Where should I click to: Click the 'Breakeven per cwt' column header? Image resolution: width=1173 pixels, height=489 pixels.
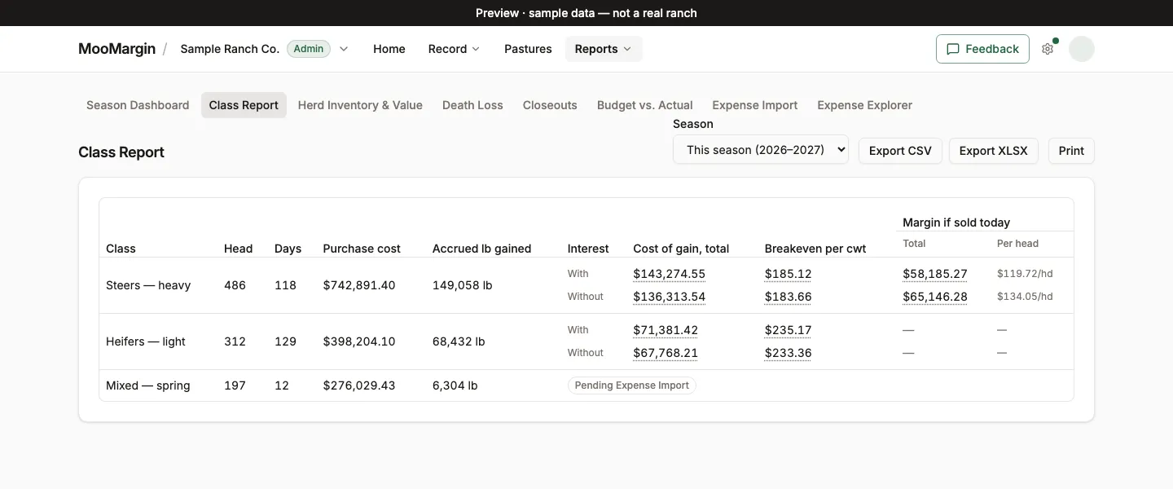(815, 249)
